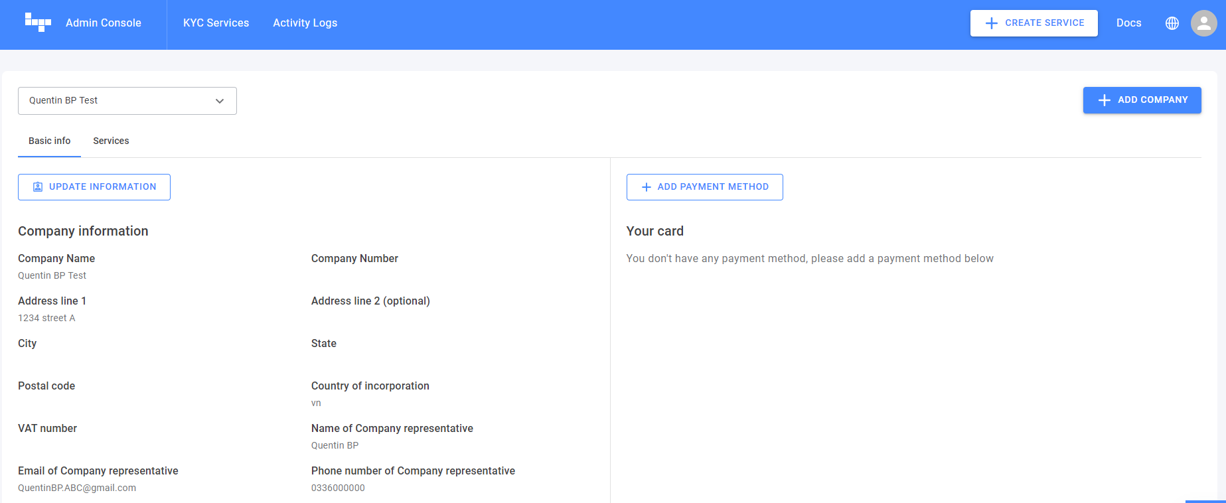Click the Add Company button
This screenshot has width=1226, height=503.
pyautogui.click(x=1142, y=100)
